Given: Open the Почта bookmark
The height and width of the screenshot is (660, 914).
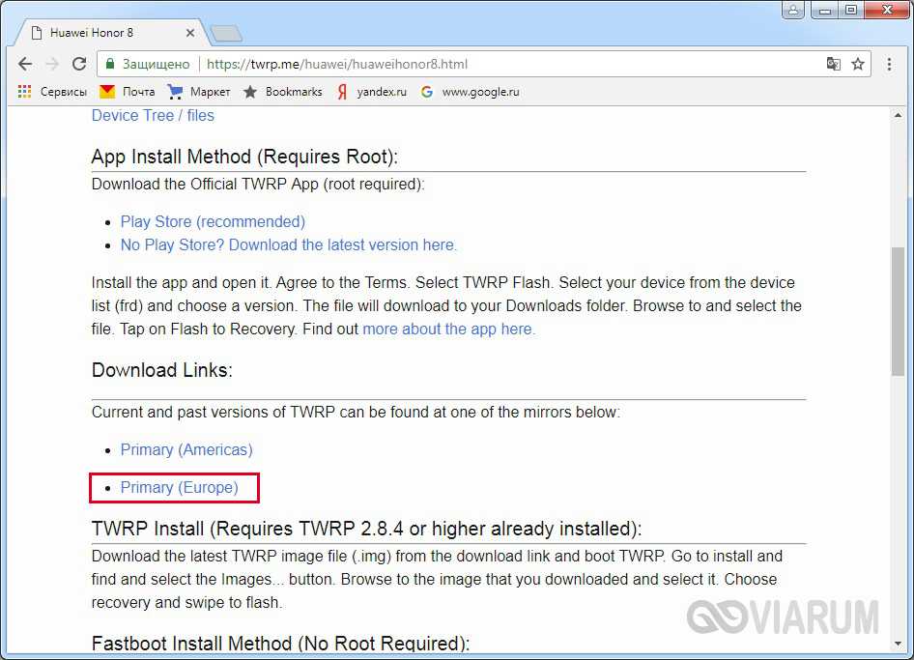Looking at the screenshot, I should 128,92.
